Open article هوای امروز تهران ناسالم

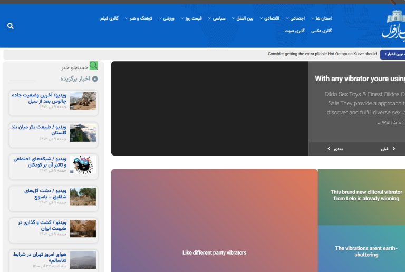(40, 257)
